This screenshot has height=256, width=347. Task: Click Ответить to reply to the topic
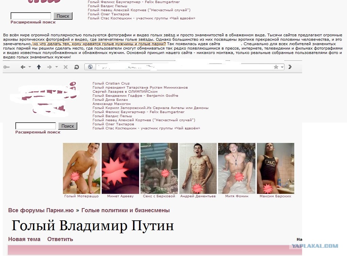(x=60, y=239)
